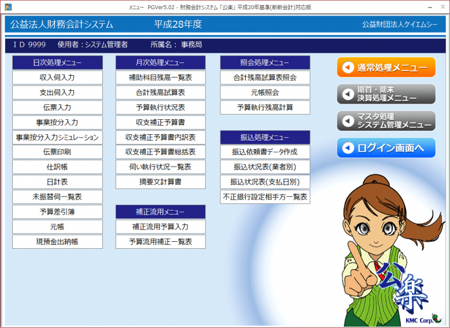Open 支出伺入力 entry screen

(x=57, y=93)
